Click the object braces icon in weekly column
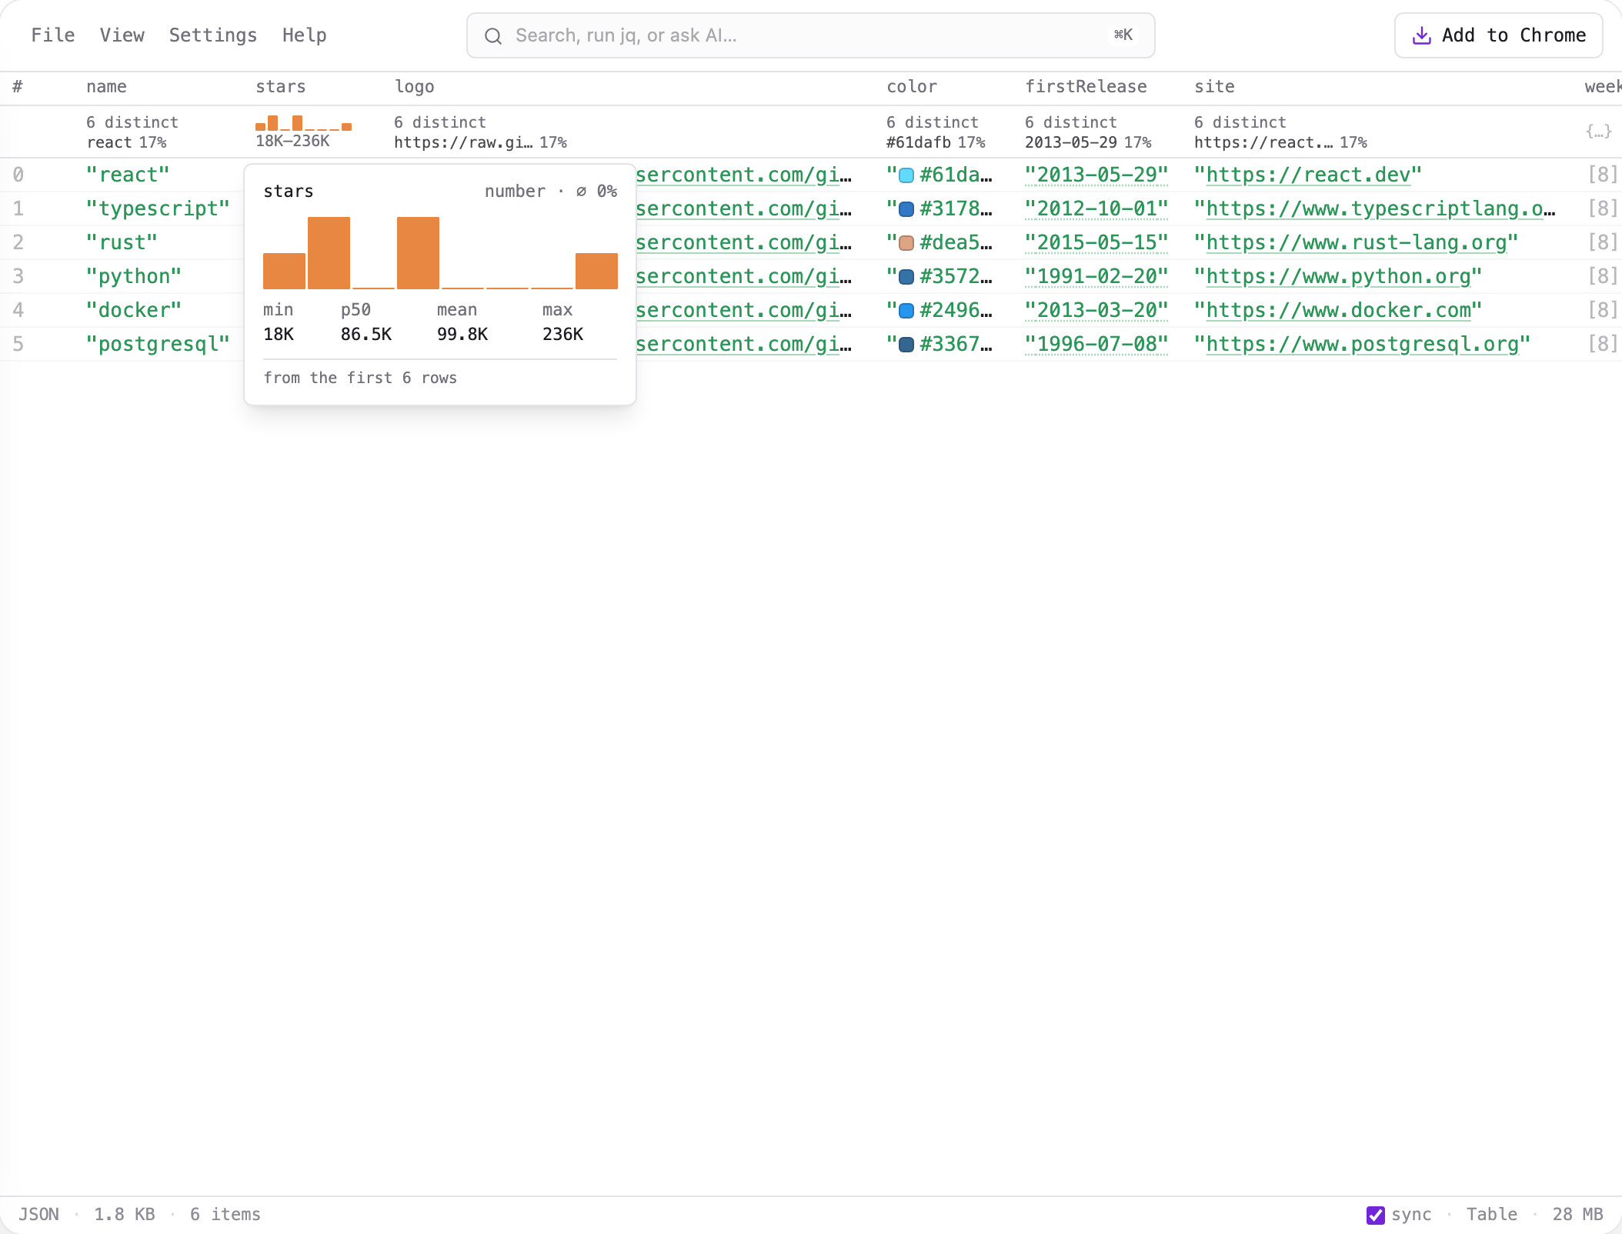 1598,132
